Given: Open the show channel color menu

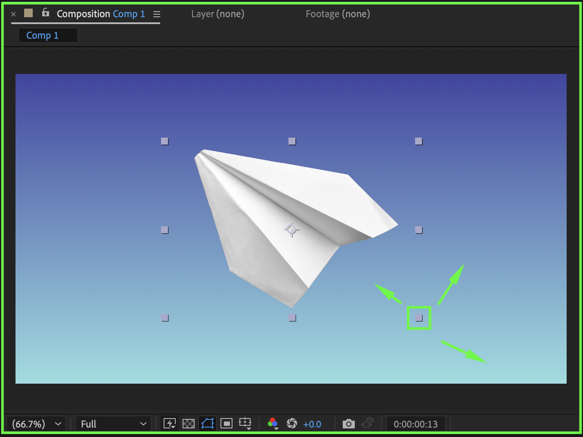Looking at the screenshot, I should point(273,424).
